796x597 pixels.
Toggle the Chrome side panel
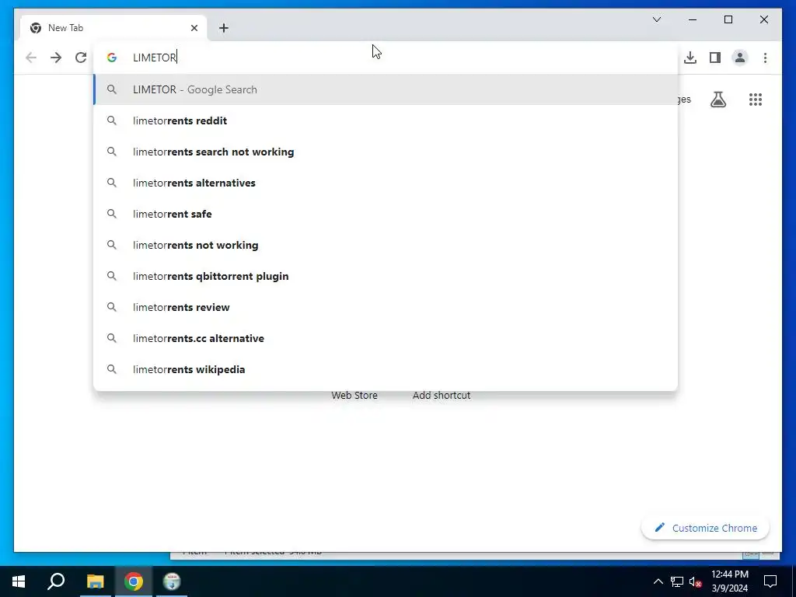click(715, 58)
